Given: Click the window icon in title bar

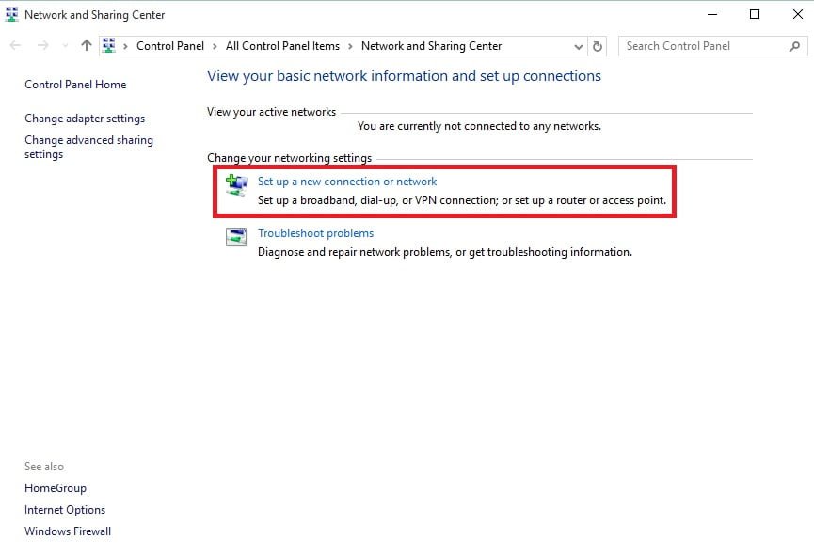Looking at the screenshot, I should pos(11,14).
